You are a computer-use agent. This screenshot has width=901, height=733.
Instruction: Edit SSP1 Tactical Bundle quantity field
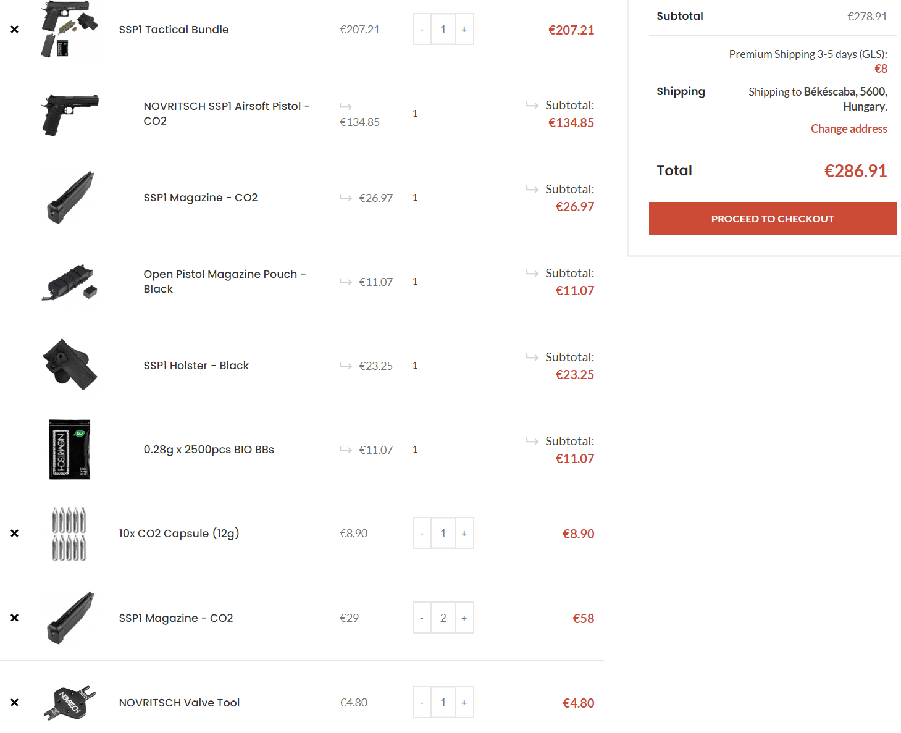click(443, 30)
